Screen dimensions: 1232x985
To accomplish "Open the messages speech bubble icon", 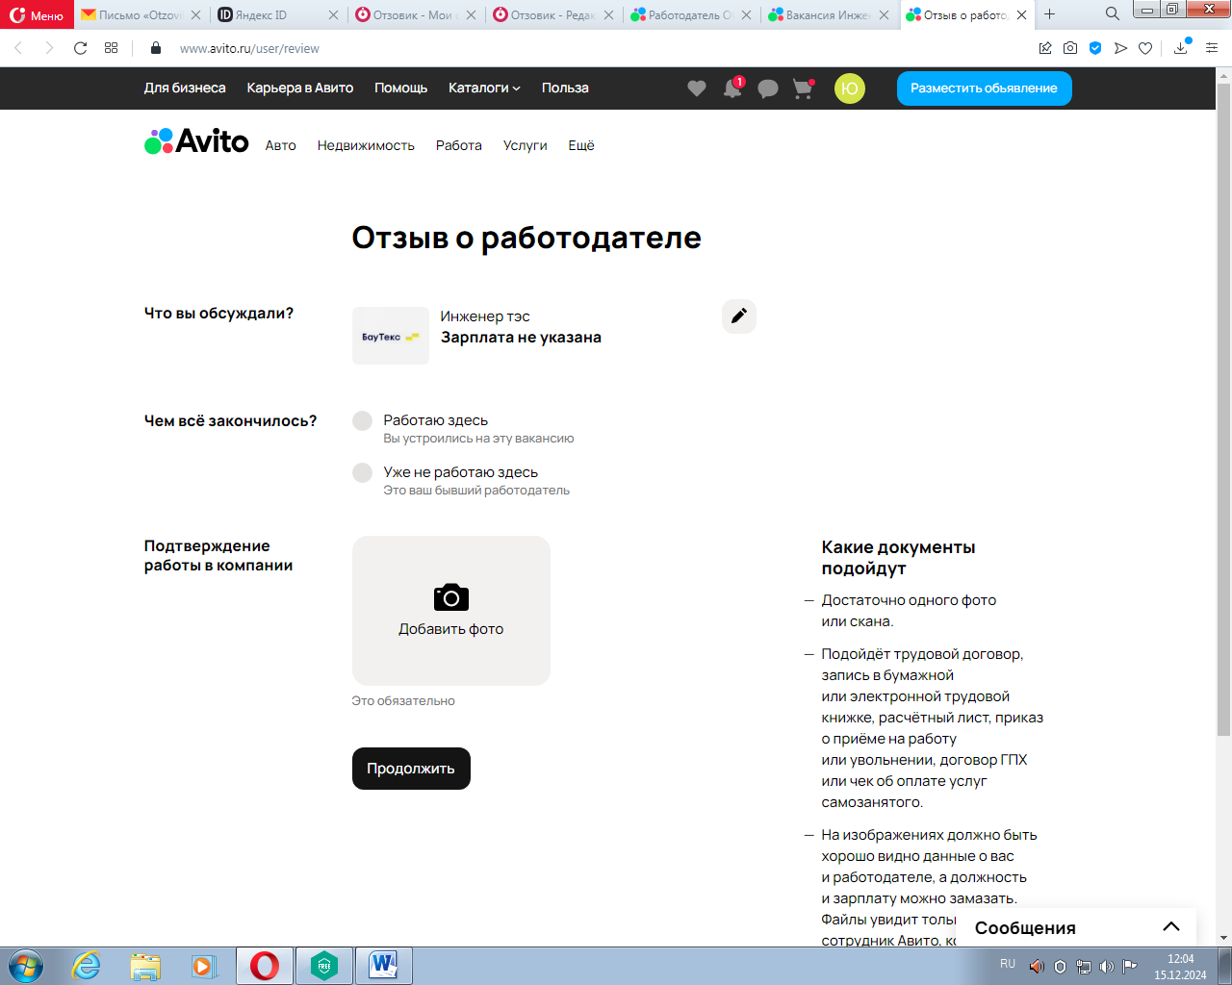I will [767, 89].
